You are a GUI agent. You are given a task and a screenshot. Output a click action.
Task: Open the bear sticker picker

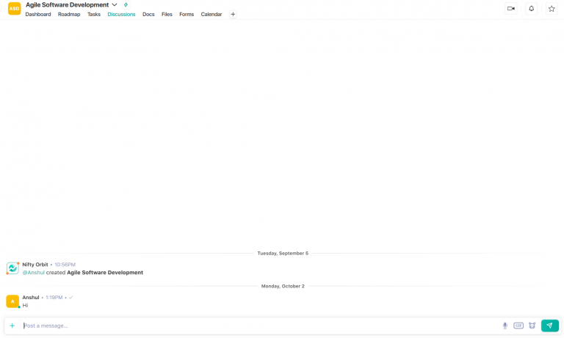[x=532, y=326]
